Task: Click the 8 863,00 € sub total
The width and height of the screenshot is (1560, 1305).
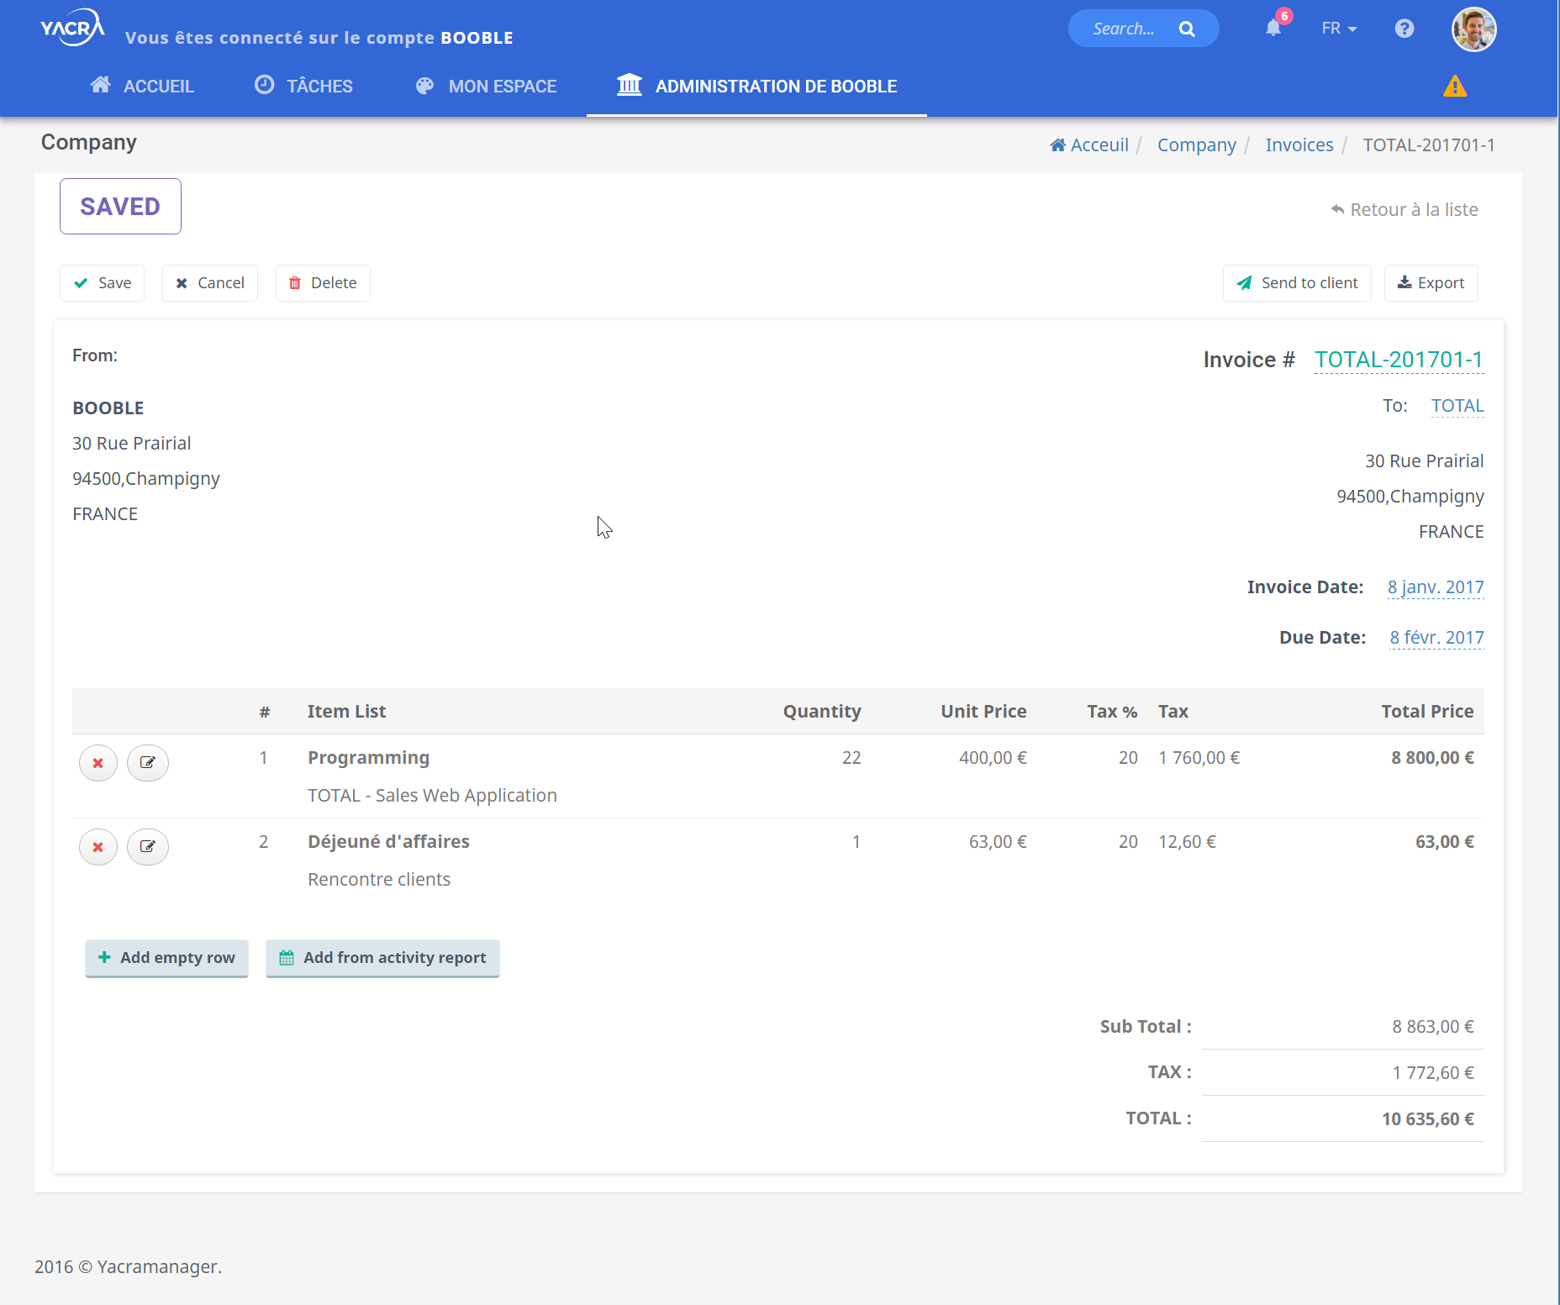Action: tap(1433, 1027)
